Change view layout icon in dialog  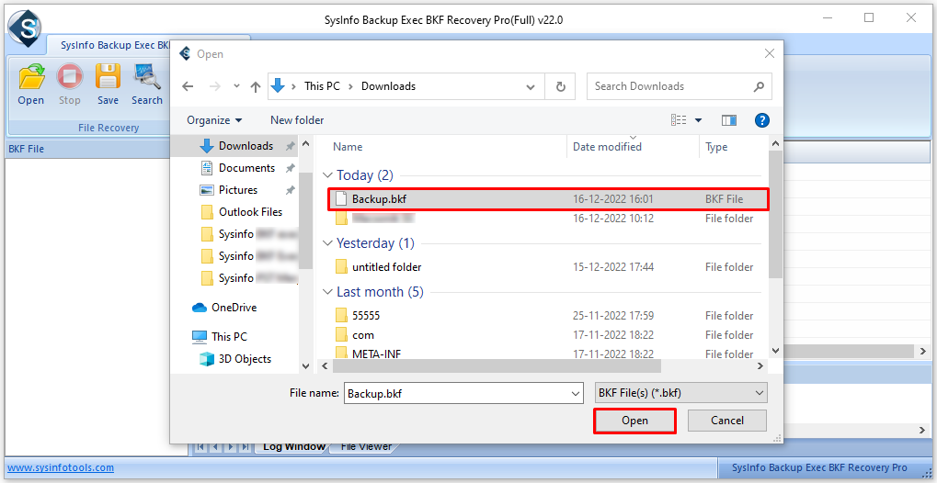pos(679,120)
